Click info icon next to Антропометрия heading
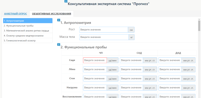201x98 pixels. pyautogui.click(x=58, y=20)
